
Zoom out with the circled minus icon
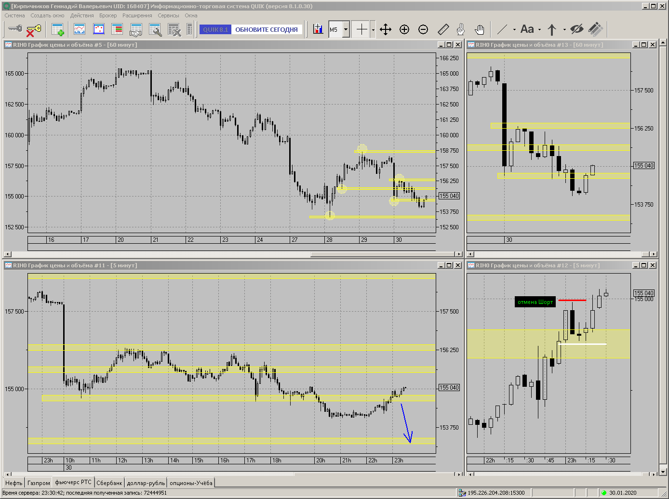click(423, 29)
